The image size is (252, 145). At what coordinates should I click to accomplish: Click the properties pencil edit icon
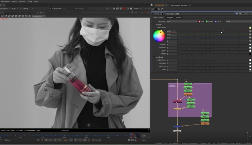[x=162, y=9]
